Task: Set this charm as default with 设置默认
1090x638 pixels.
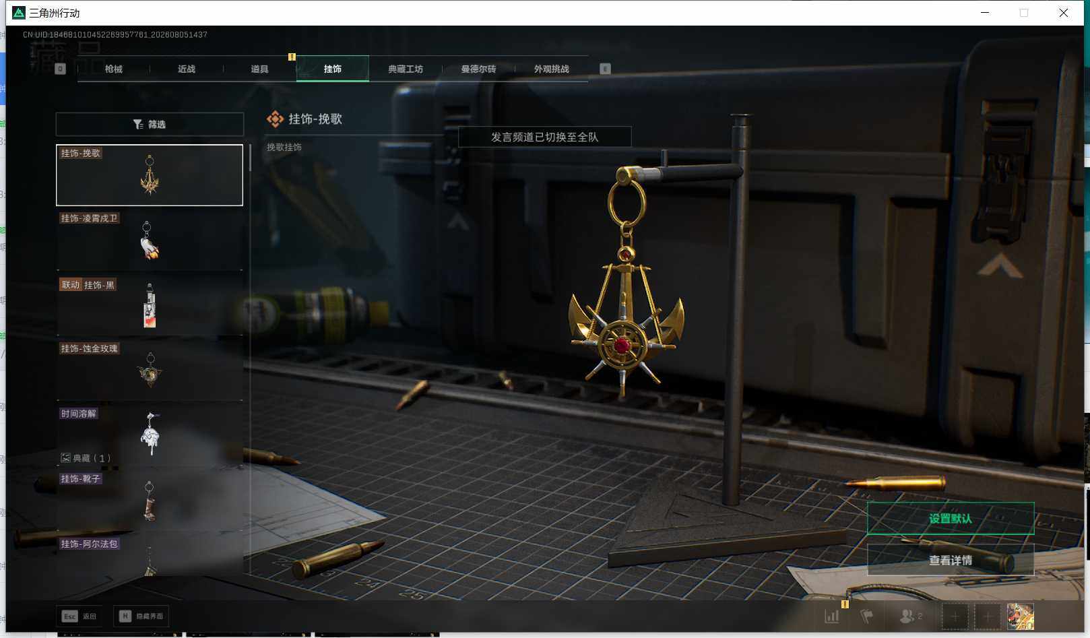Action: click(x=951, y=518)
